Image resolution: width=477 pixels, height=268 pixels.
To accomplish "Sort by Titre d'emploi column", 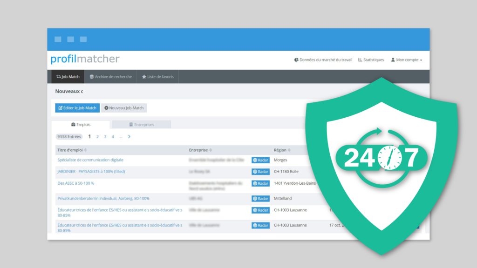I will coord(72,150).
